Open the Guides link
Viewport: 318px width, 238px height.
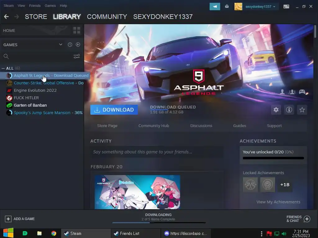pyautogui.click(x=239, y=126)
